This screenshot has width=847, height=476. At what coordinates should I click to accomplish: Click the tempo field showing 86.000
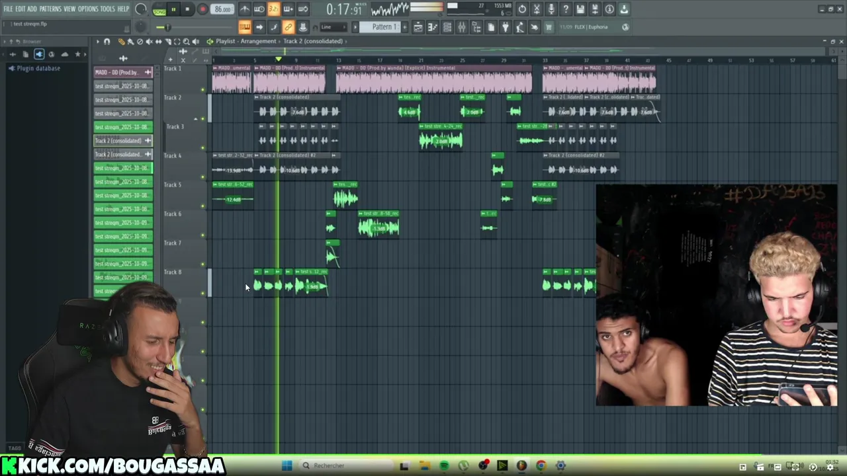tap(223, 9)
